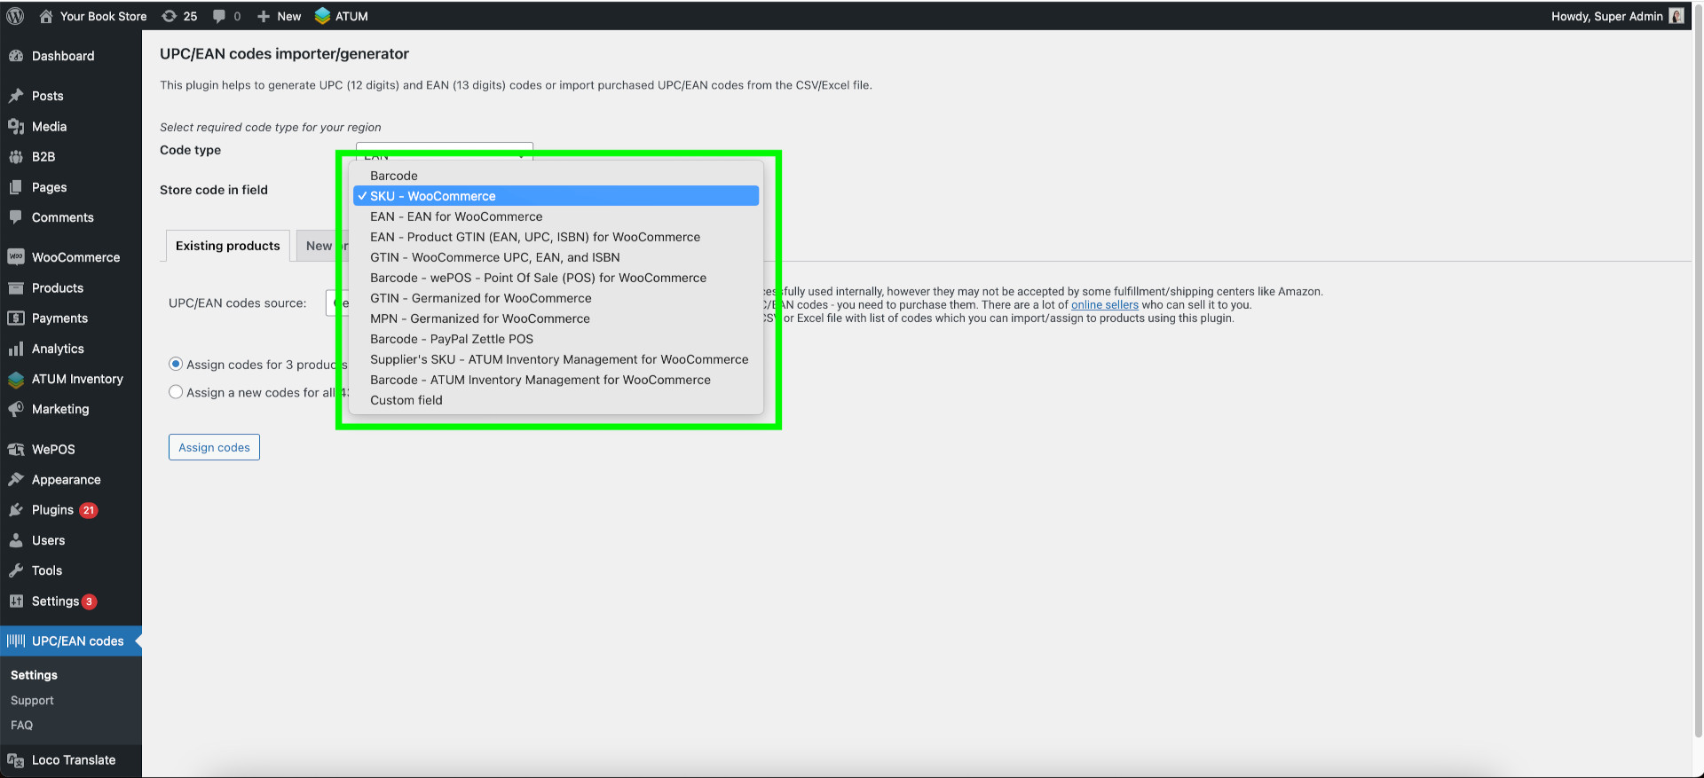Click the Marketing megaphone icon
This screenshot has width=1704, height=778.
16,409
